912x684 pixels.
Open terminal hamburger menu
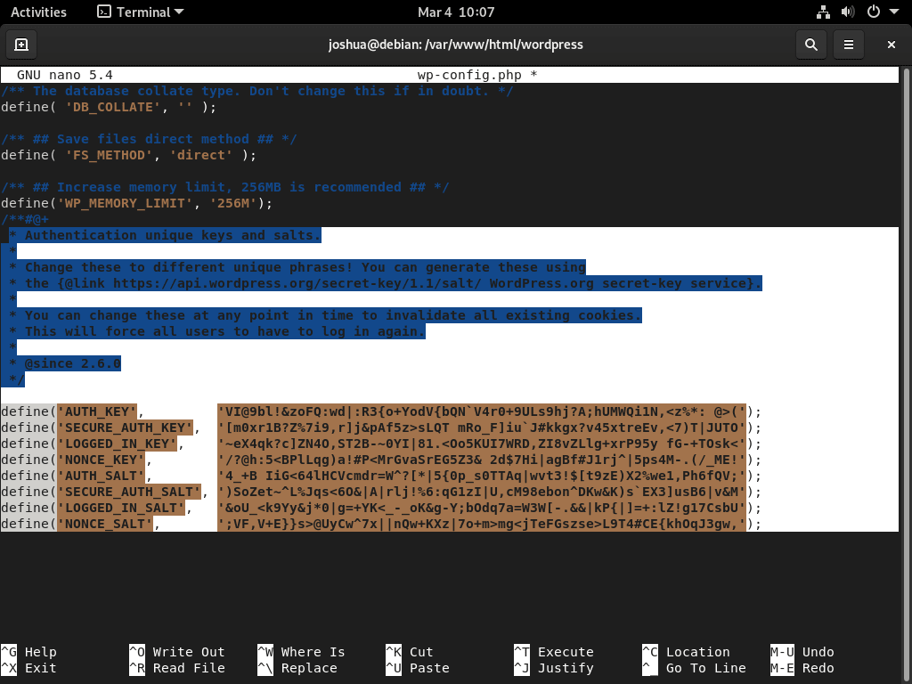(849, 45)
